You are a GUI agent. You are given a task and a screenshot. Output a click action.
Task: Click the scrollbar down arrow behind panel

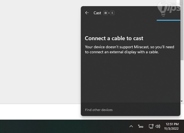point(182,101)
